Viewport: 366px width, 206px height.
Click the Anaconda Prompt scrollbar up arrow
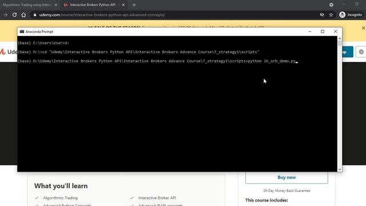click(340, 38)
